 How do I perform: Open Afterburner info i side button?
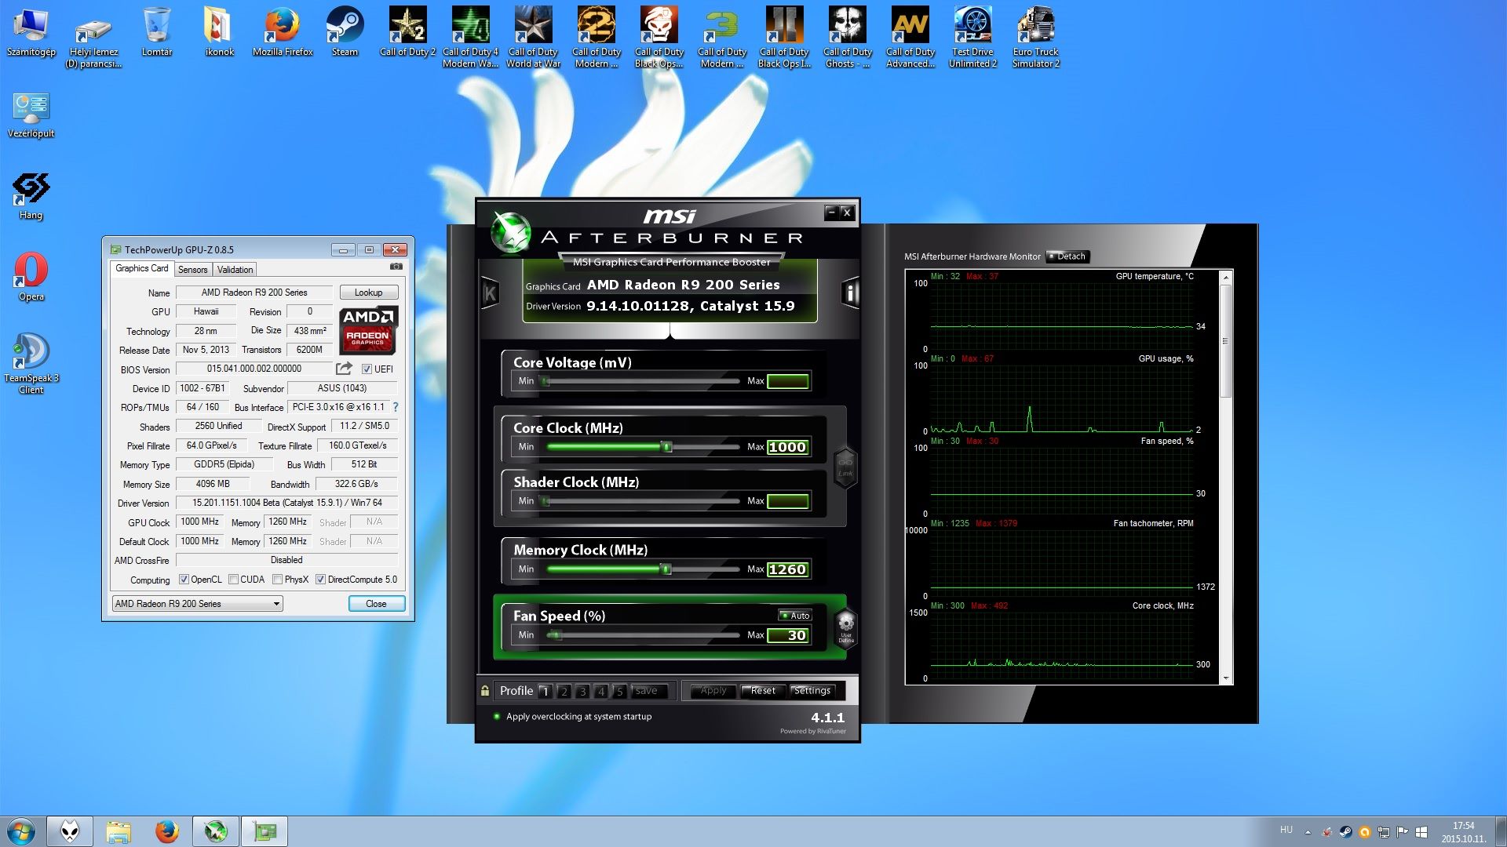850,294
